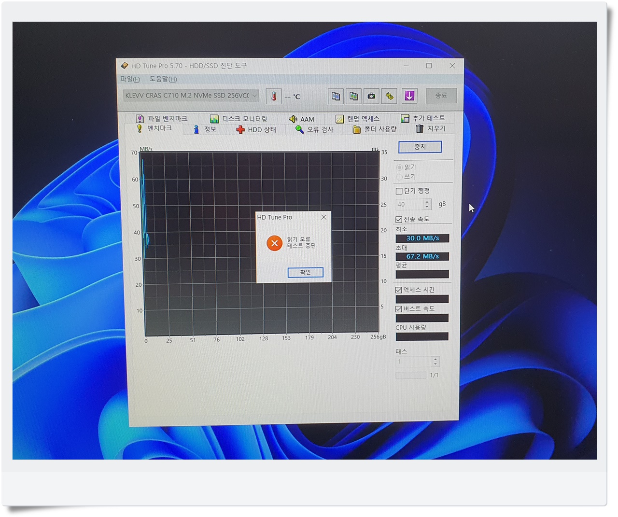
Task: Click the HD Tune Pro title bar icon
Action: tap(125, 66)
